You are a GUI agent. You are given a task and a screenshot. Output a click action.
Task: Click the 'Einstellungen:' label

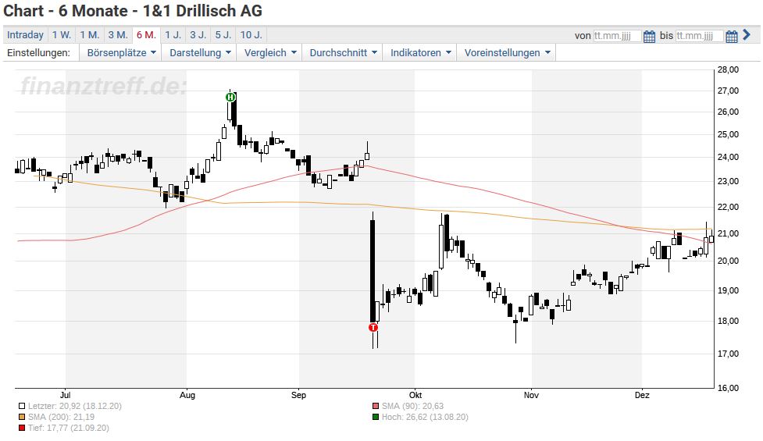tap(38, 52)
